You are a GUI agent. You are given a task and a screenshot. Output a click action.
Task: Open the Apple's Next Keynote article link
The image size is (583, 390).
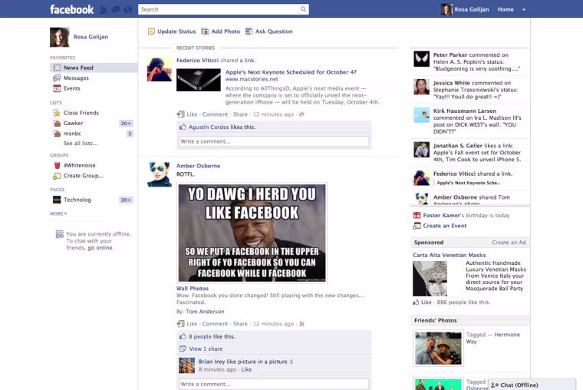(291, 72)
